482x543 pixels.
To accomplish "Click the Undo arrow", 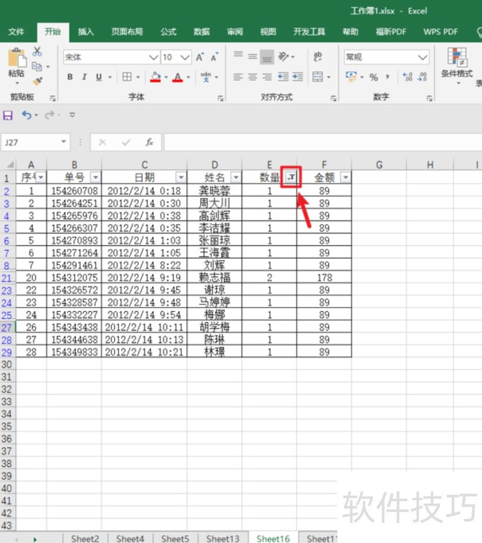I will tap(27, 114).
